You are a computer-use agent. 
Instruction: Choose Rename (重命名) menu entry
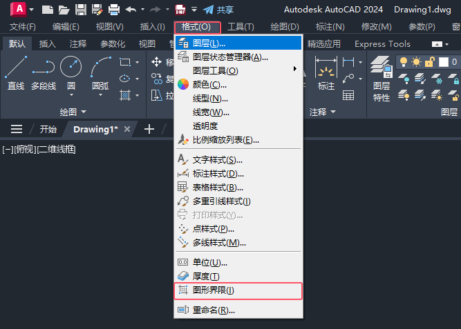(x=238, y=310)
